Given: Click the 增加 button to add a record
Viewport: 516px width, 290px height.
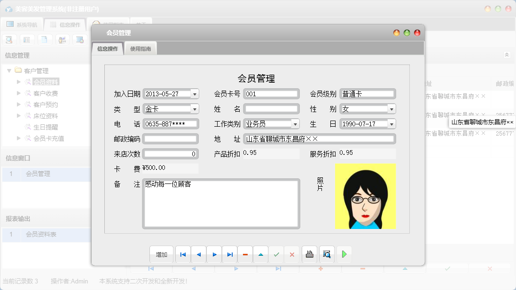Looking at the screenshot, I should point(161,254).
